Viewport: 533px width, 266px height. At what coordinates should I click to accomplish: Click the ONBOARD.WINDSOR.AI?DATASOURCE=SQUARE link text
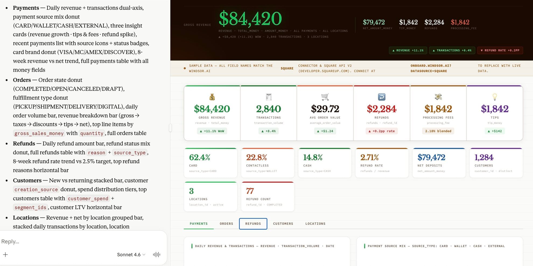431,68
